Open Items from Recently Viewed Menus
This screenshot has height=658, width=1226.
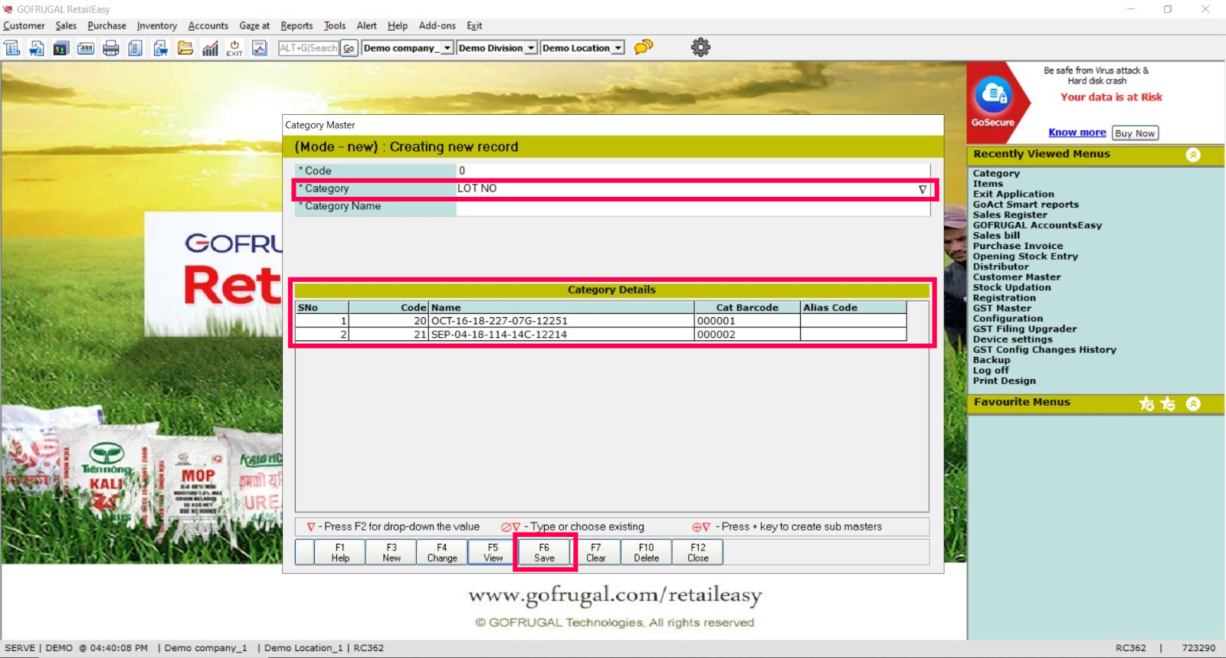pos(988,184)
